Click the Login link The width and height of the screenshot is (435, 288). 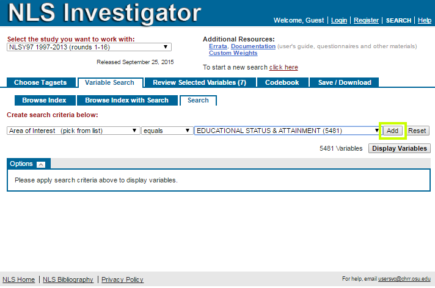(339, 21)
